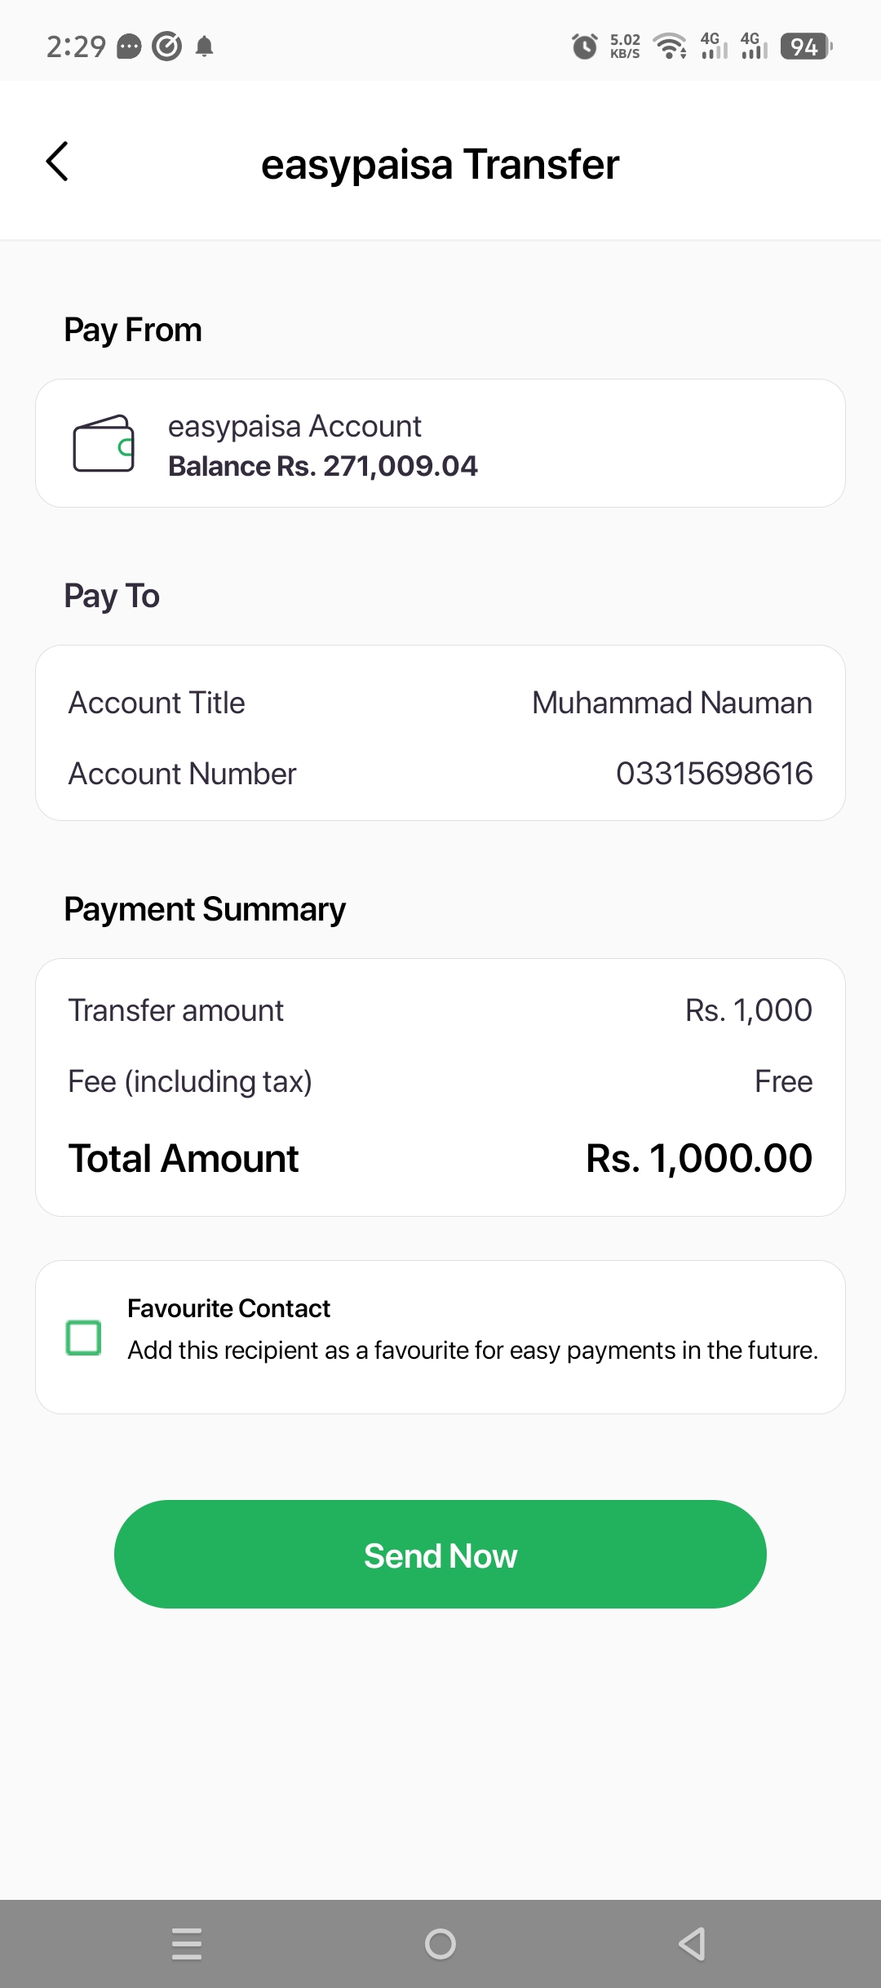The width and height of the screenshot is (881, 1988).
Task: Tap the Wi-Fi signal status icon
Action: tap(671, 47)
